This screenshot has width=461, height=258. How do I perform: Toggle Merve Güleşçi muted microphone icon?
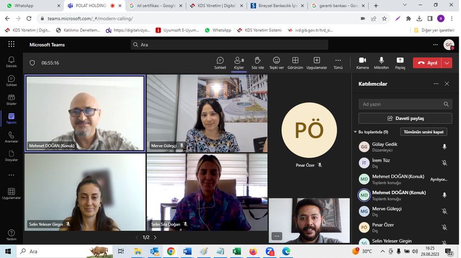point(444,211)
